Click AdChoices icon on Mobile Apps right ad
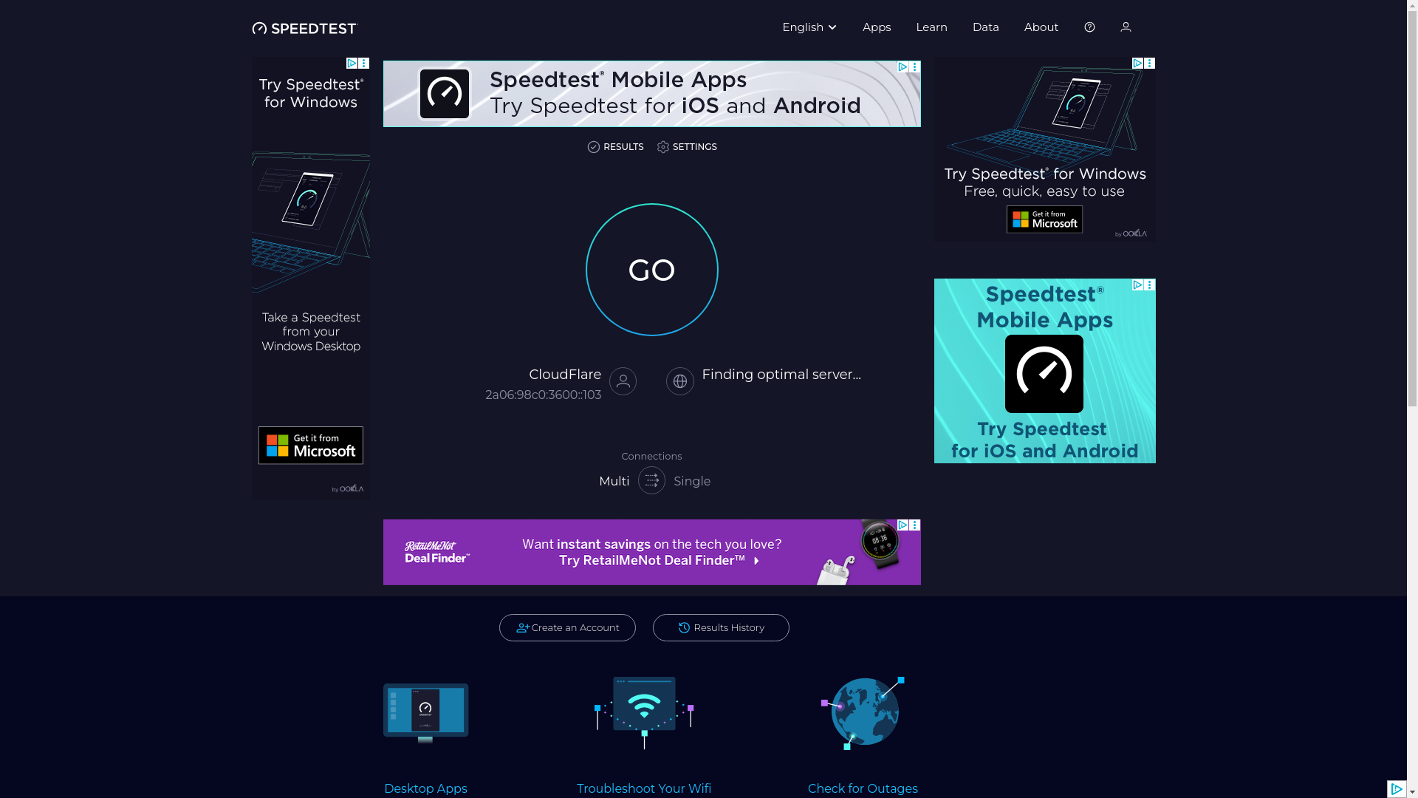The width and height of the screenshot is (1418, 798). point(1137,285)
